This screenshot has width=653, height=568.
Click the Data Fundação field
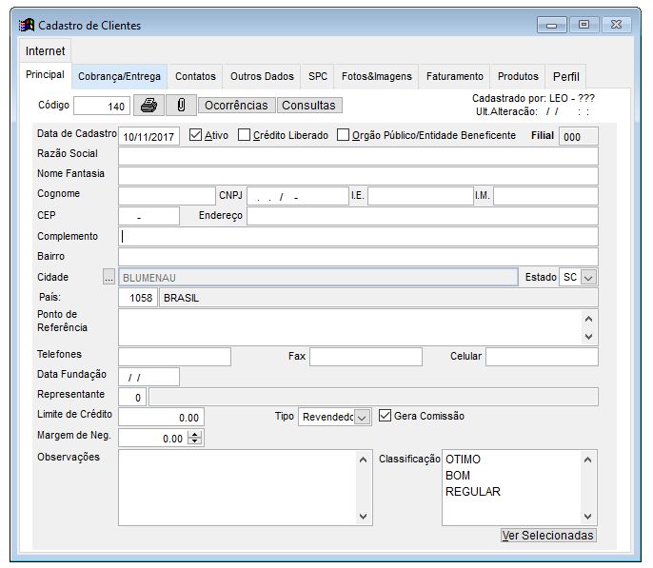coord(148,377)
